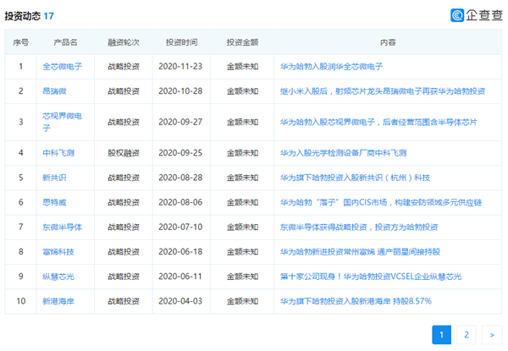Open product link 芯视界微电子

coord(62,122)
